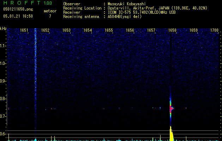
Task: Click the 0.7 kHz frequency tick label
Action: pos(3,116)
